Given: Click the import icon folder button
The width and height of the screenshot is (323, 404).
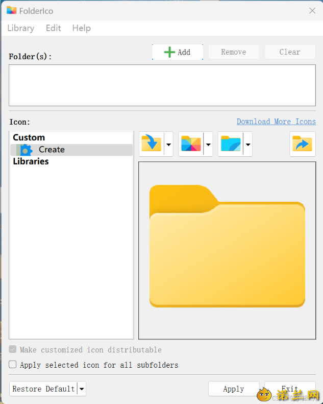Looking at the screenshot, I should pyautogui.click(x=152, y=144).
